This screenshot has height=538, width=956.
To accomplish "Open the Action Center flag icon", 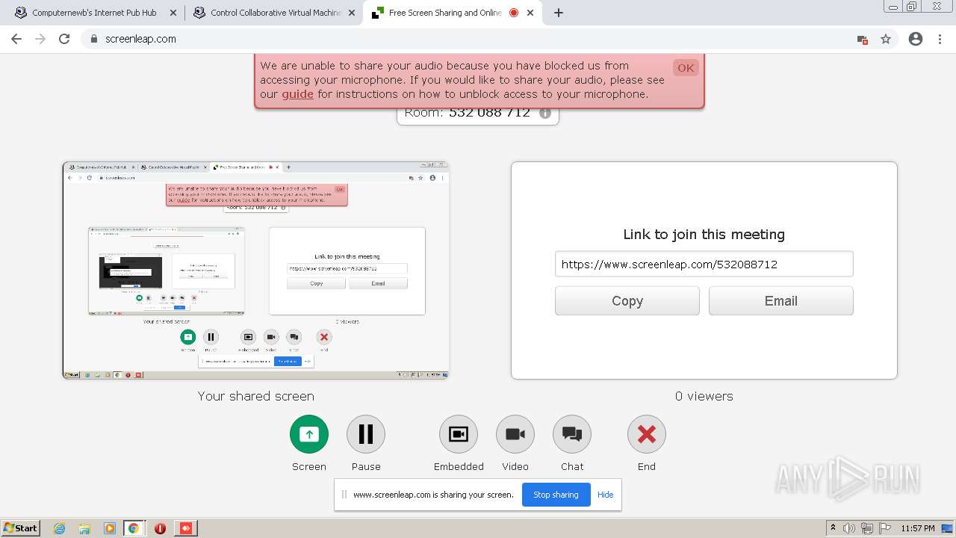I will click(885, 528).
